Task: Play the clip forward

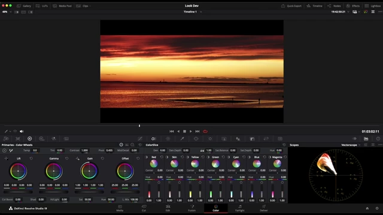Action: (191, 131)
